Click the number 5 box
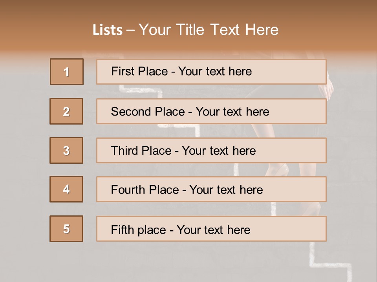Screen dimensions: 377x282 pos(66,229)
